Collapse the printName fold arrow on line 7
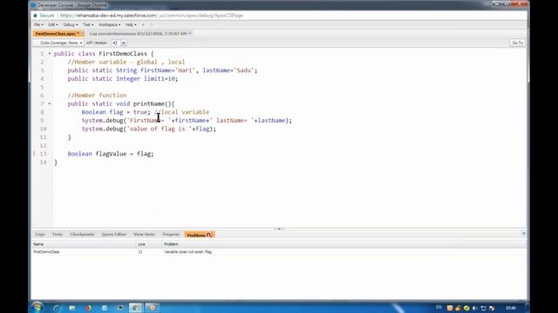This screenshot has width=558, height=313. click(50, 103)
